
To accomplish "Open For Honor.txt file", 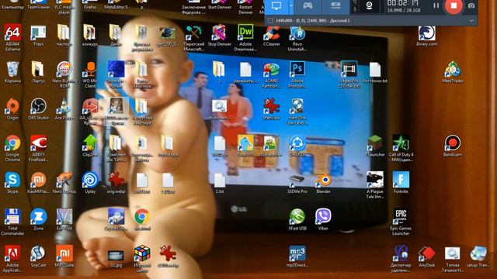I will pyautogui.click(x=375, y=72).
